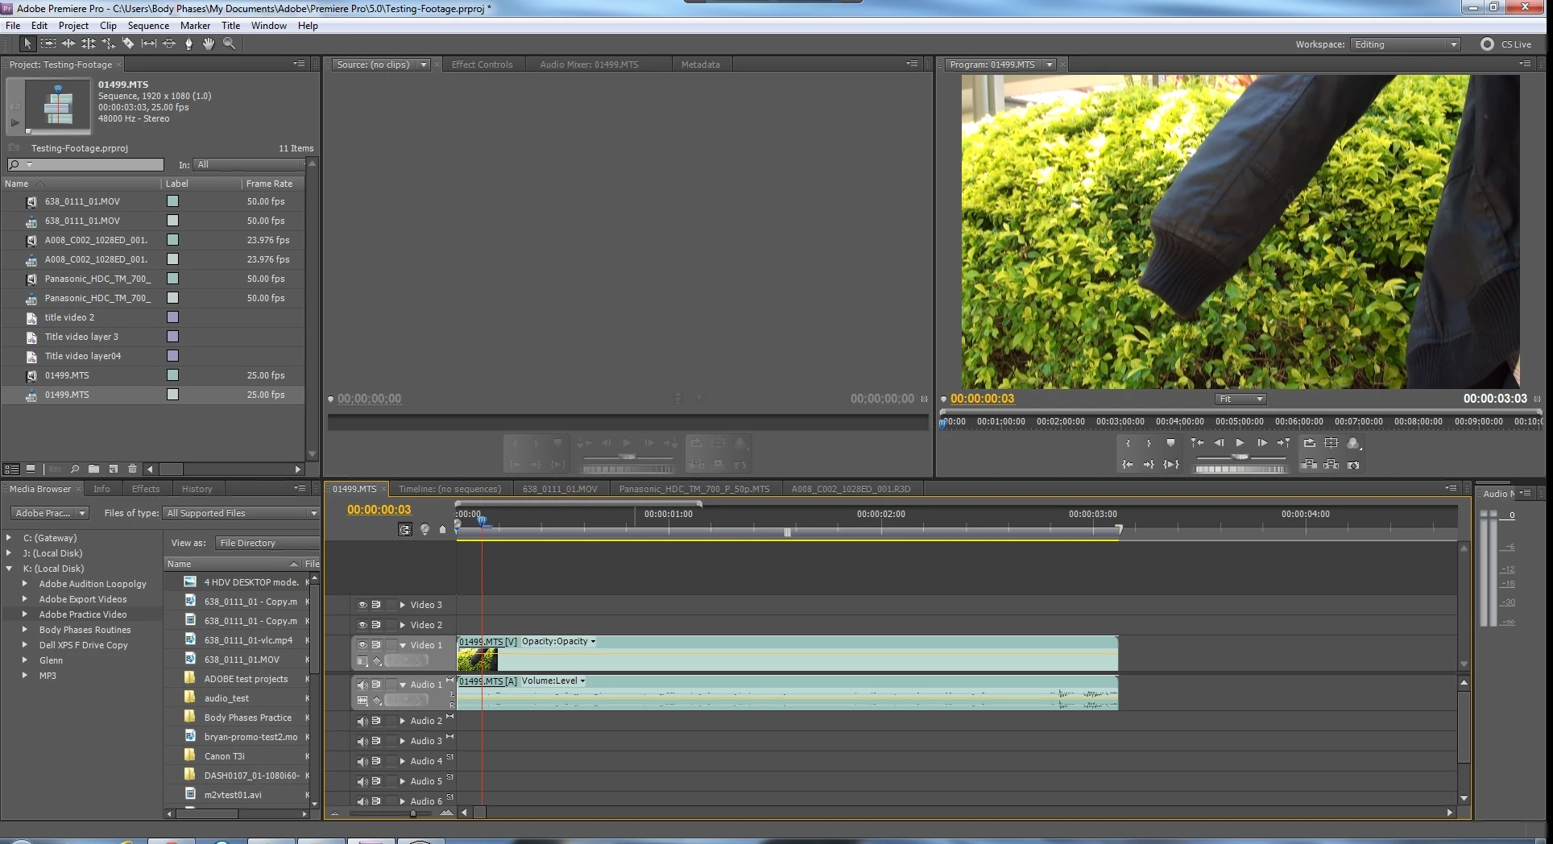Click the CS Live button
Screen dimensions: 1553x844
point(1507,44)
